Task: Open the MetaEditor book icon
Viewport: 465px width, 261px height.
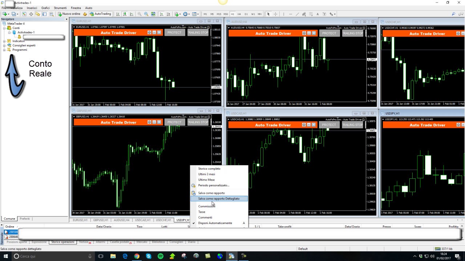Action: 85,14
